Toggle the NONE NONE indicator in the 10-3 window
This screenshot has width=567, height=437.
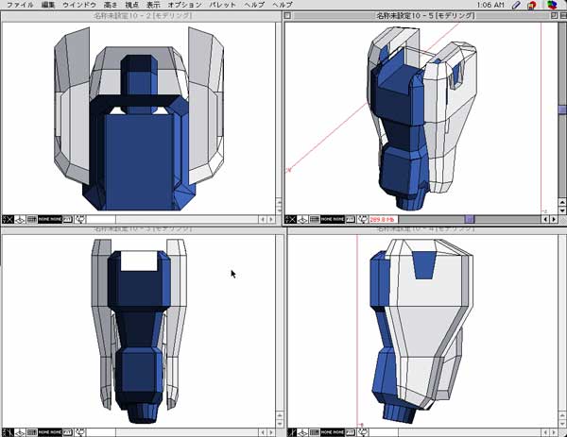point(50,432)
